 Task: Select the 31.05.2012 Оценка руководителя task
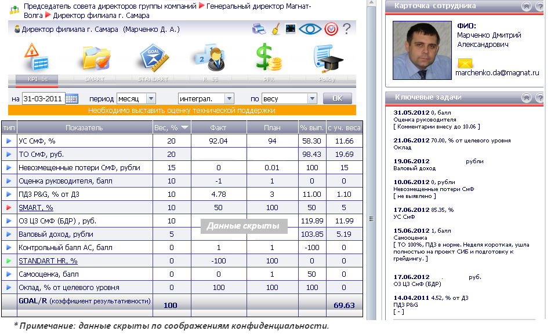(437, 120)
